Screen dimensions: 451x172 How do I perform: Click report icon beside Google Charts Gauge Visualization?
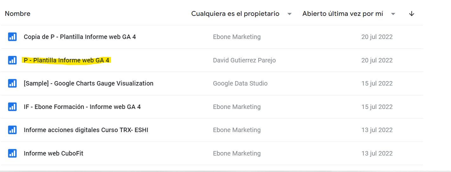pos(12,83)
